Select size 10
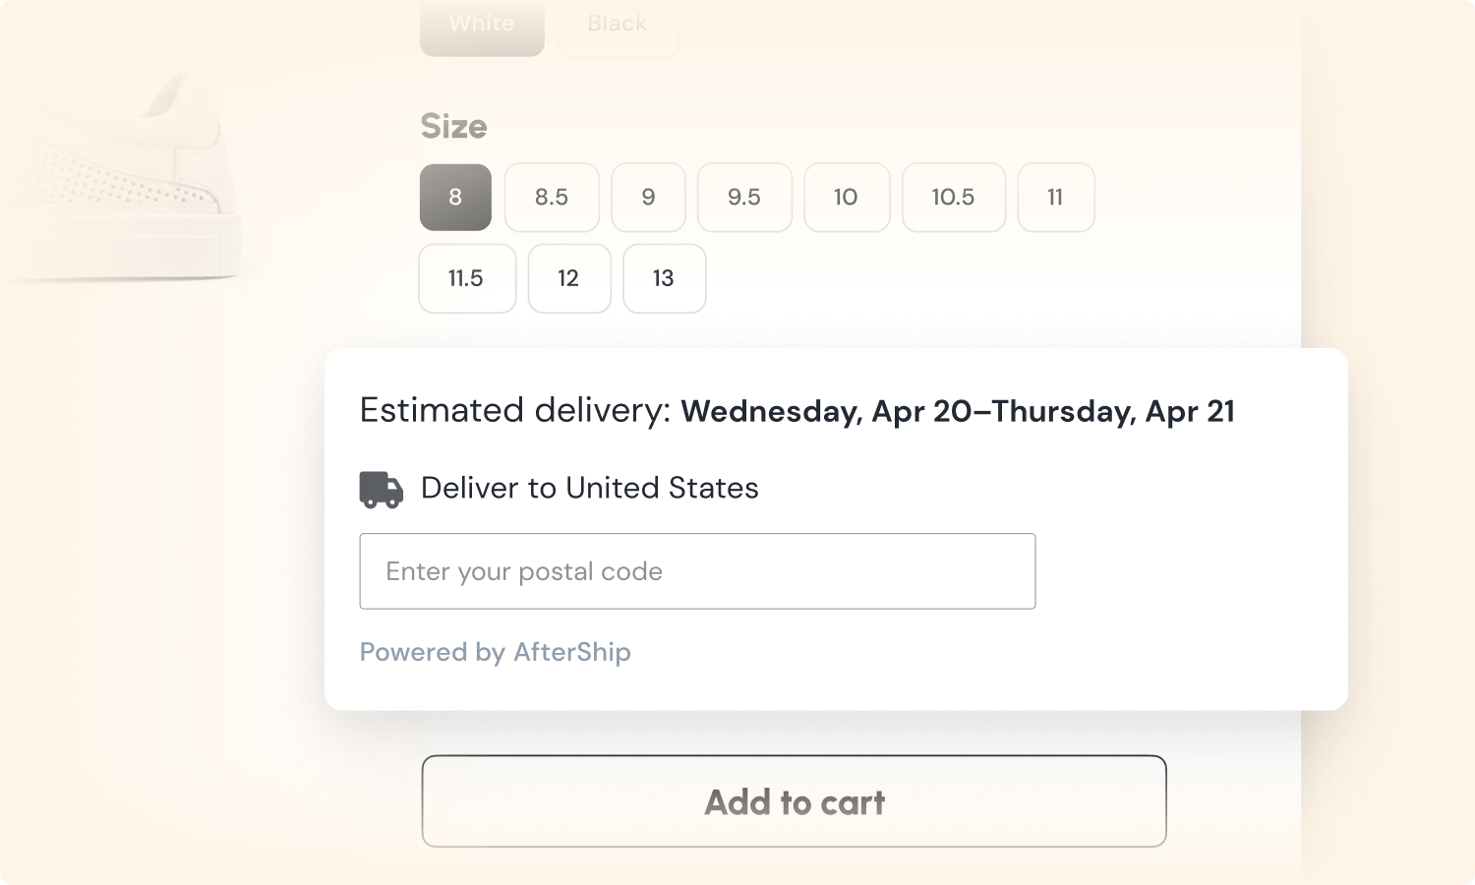Screen dimensions: 1475x885 (x=846, y=198)
